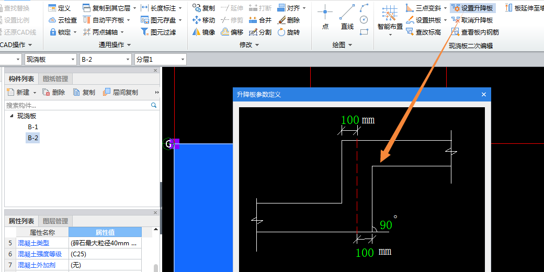Viewport: 544px width, 272px height.
Task: Click the 混凝土强度等级 value (C25)
Action: pos(105,254)
